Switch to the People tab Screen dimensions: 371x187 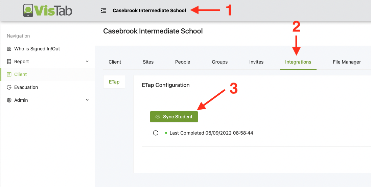183,62
